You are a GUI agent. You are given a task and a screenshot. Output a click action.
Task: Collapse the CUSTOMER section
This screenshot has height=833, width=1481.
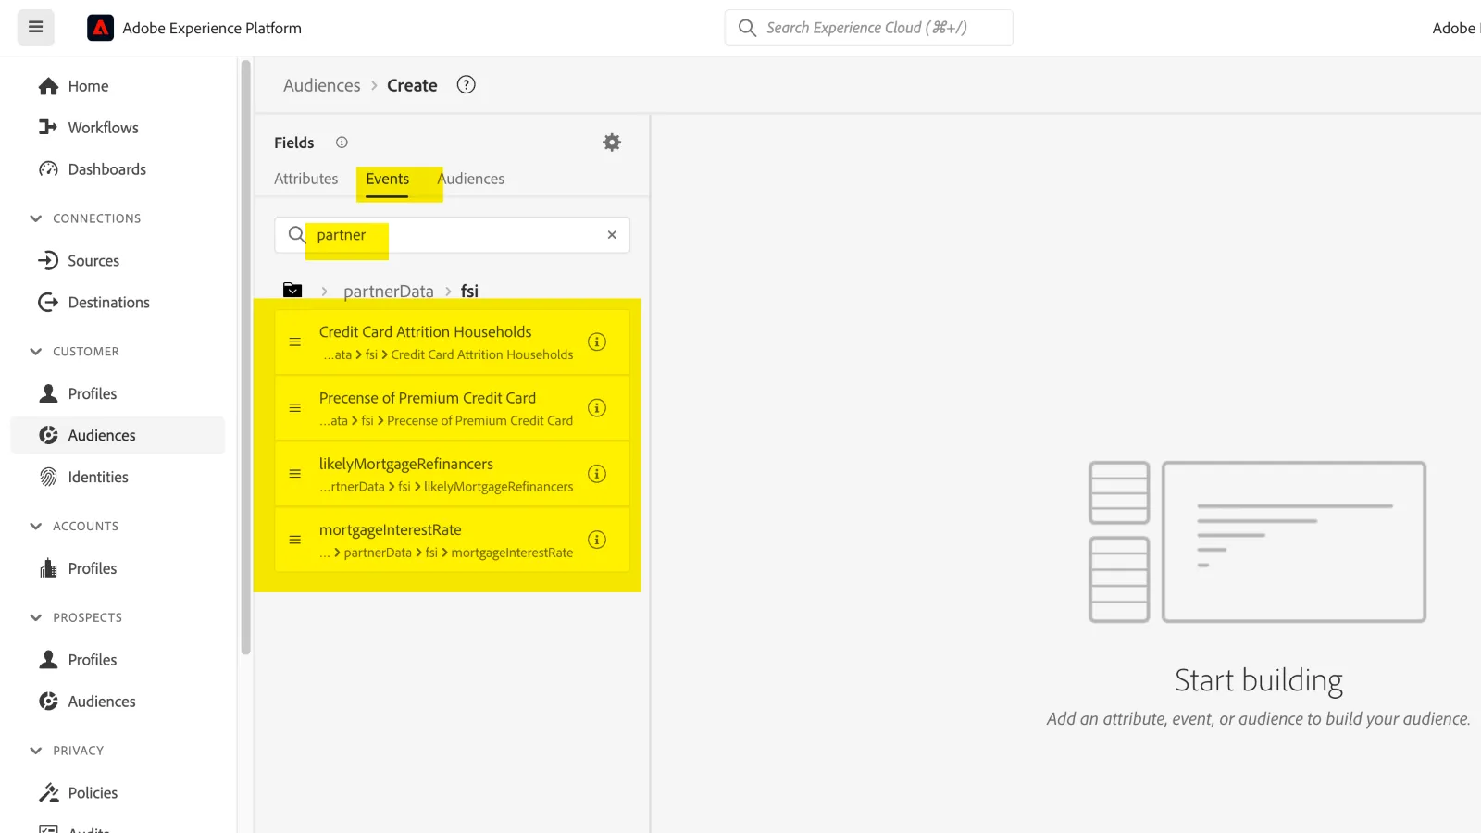(x=36, y=352)
